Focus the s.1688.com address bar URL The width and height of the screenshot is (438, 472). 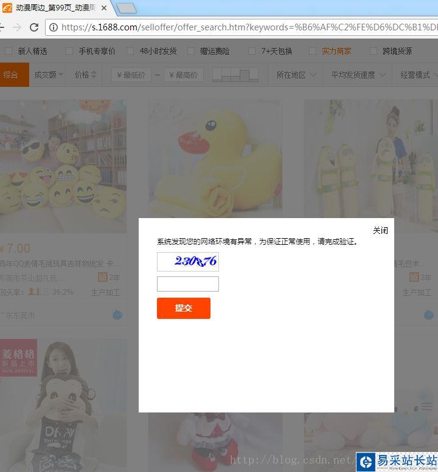(x=249, y=27)
